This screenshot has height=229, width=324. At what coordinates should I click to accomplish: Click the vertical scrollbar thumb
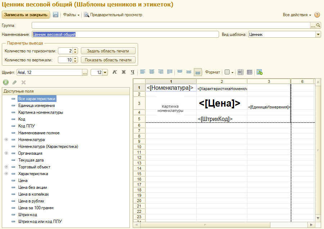pyautogui.click(x=318, y=150)
